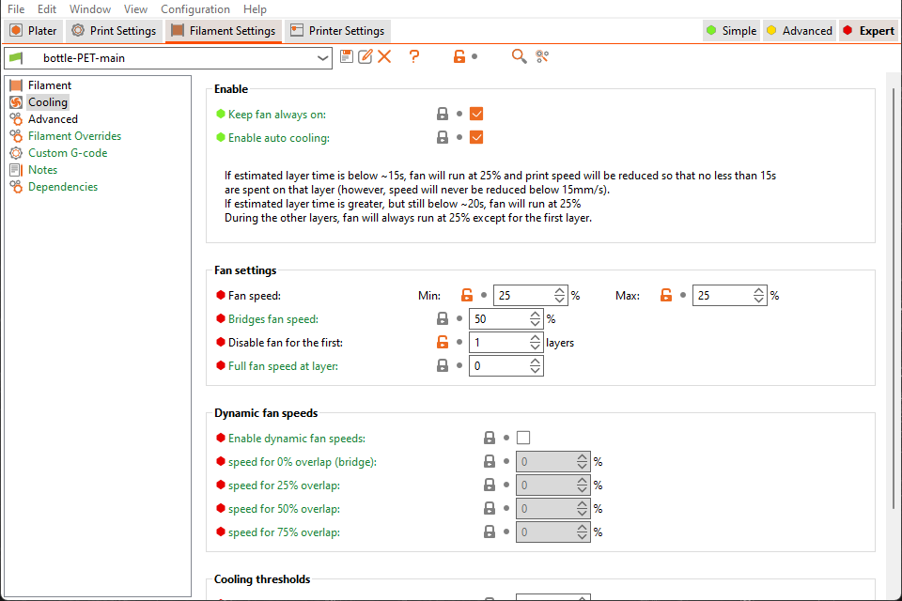This screenshot has height=601, width=902.
Task: Uncheck Enable auto cooling
Action: [476, 137]
